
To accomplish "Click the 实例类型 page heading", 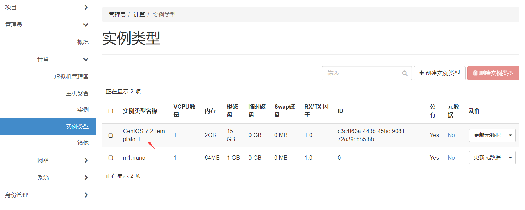I will [x=131, y=38].
